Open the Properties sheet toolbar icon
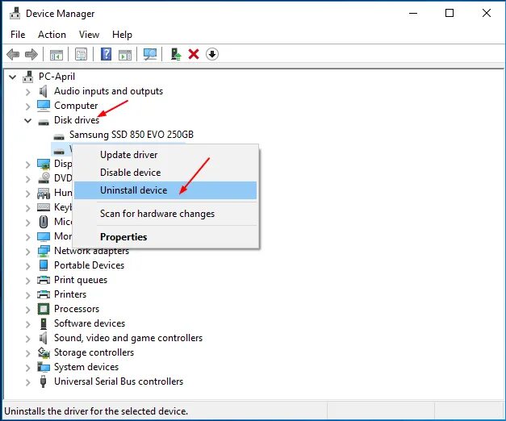The width and height of the screenshot is (506, 421). tap(81, 54)
